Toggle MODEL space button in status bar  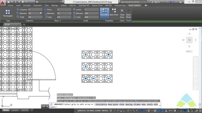(105, 111)
